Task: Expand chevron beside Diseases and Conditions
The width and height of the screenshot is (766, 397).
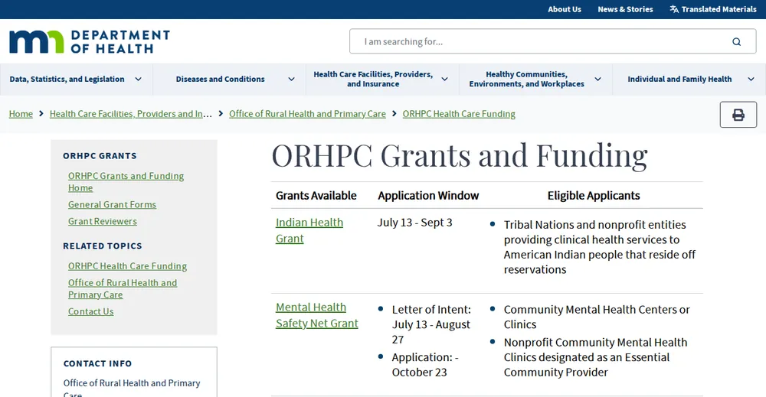Action: coord(291,79)
